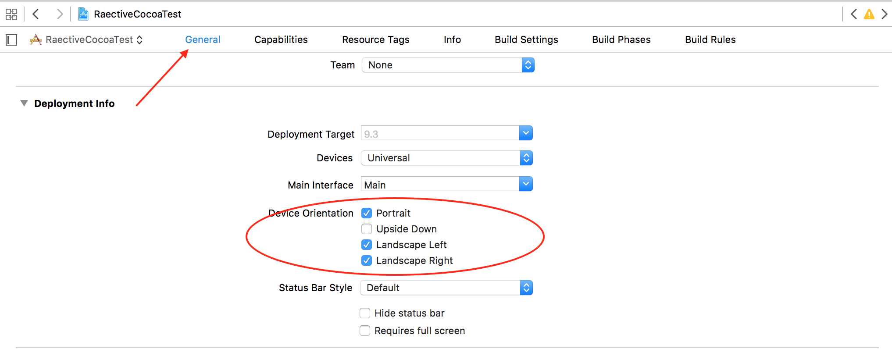Click the Deployment Info section heading

[x=75, y=103]
